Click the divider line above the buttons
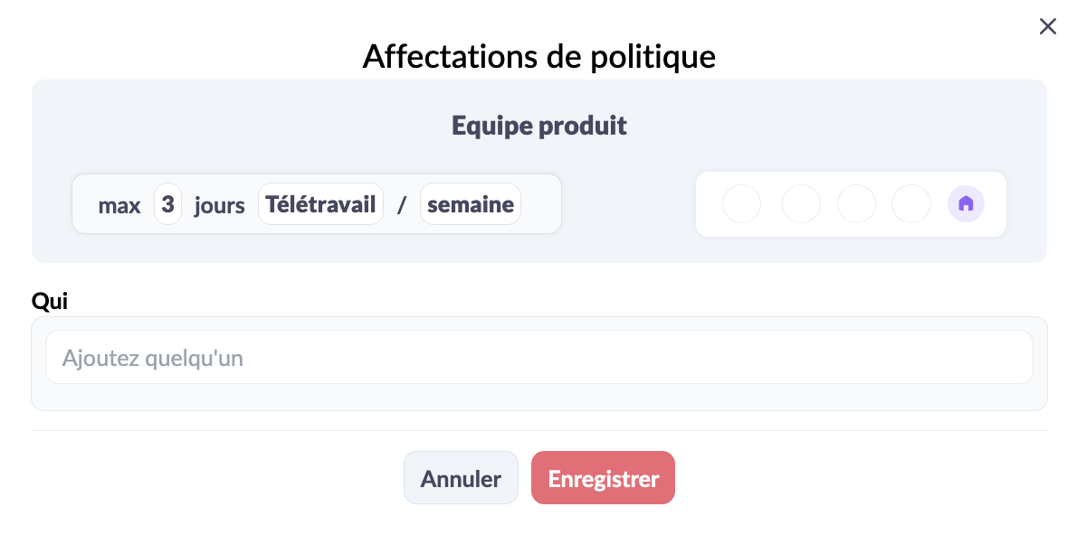The width and height of the screenshot is (1077, 535). coord(538,431)
